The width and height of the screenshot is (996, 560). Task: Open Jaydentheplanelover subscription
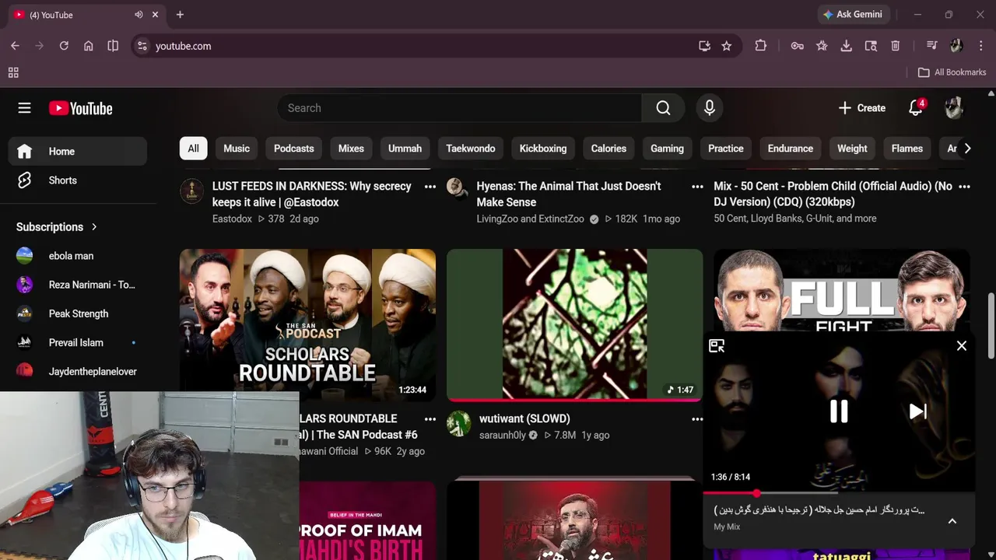tap(78, 372)
